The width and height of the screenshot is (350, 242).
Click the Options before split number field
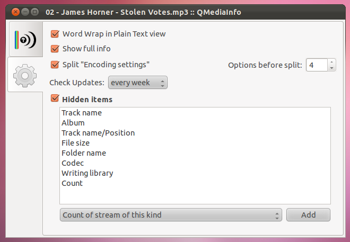[317, 65]
